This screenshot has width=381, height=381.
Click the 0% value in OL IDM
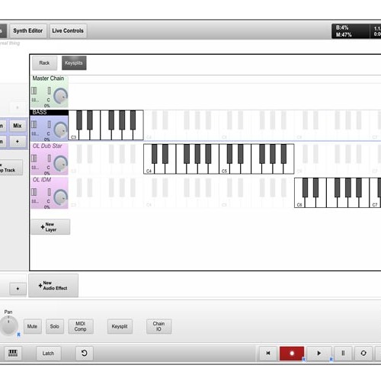[47, 207]
